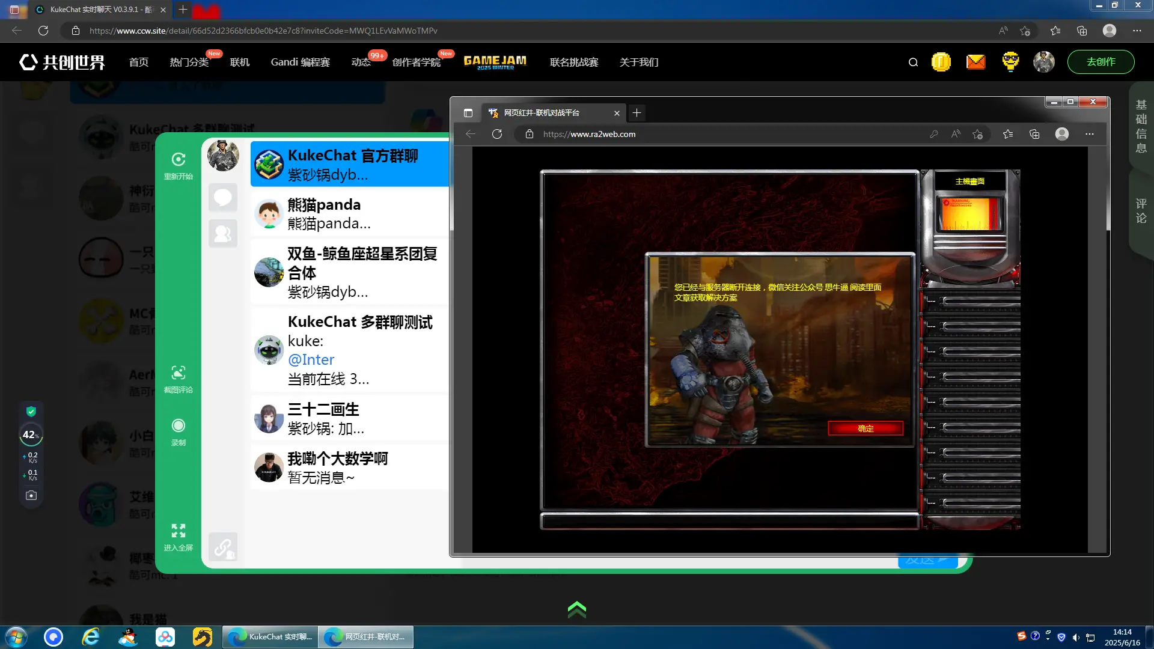Open KukeChat 官方群聊 conversation
1154x649 pixels.
(x=350, y=164)
